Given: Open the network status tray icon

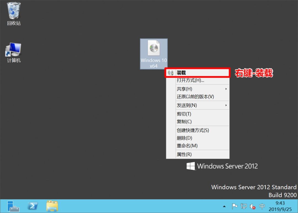Looking at the screenshot, I should [244, 206].
